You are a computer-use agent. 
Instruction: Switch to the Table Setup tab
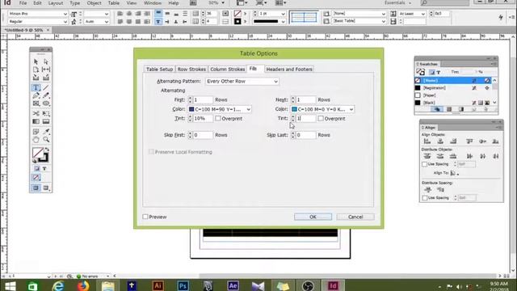click(160, 70)
